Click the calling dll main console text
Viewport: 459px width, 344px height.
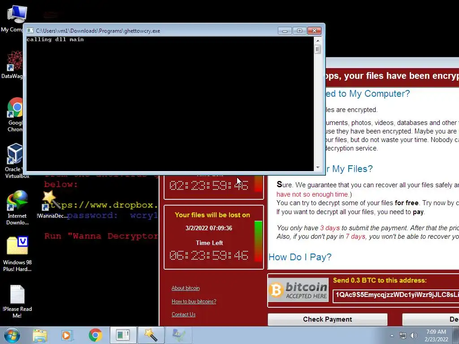(x=55, y=39)
